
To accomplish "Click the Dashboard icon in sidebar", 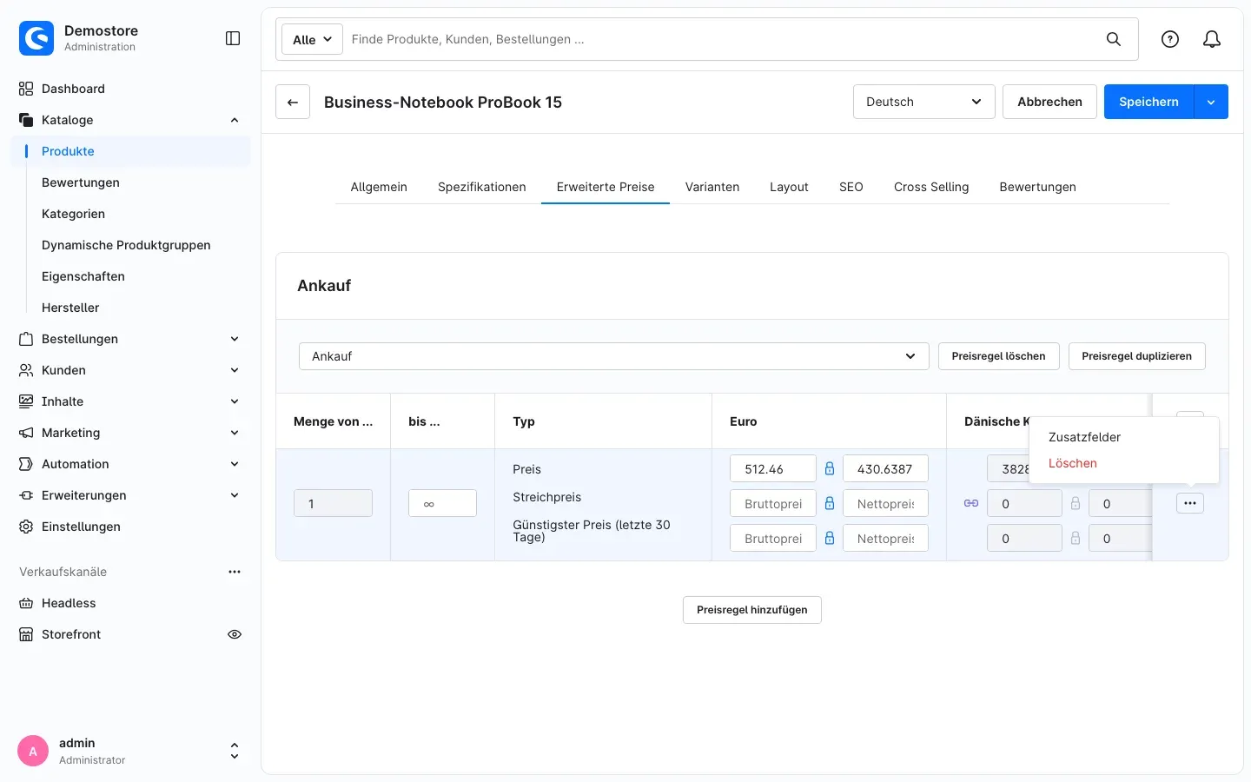I will point(26,89).
